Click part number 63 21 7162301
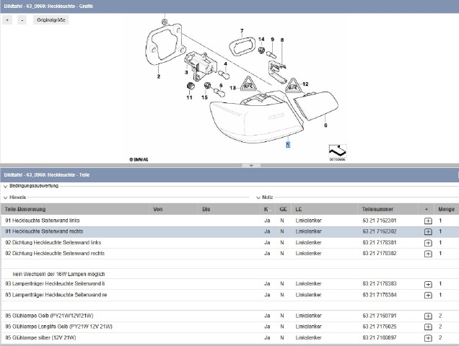Viewport: 459px width, 346px height. [380, 221]
